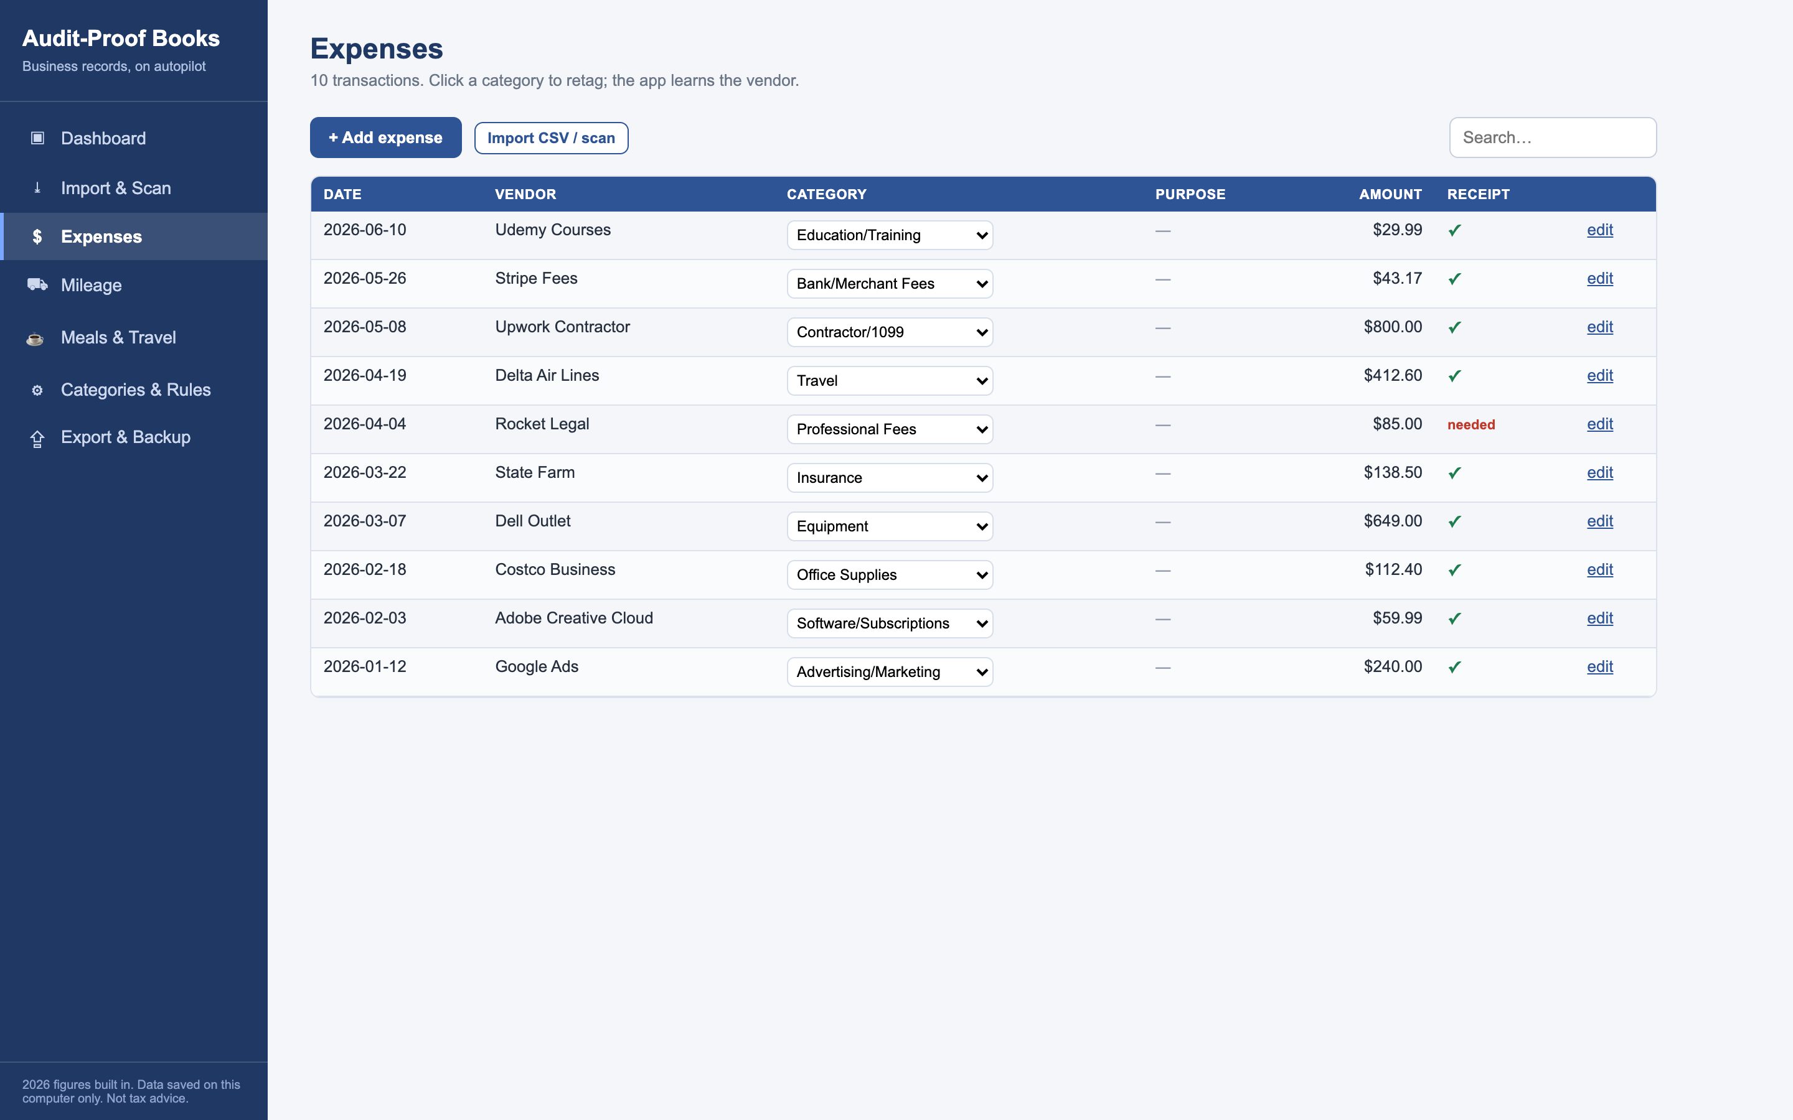This screenshot has height=1120, width=1793.
Task: Edit the Udemy Courses expense
Action: [x=1599, y=230]
